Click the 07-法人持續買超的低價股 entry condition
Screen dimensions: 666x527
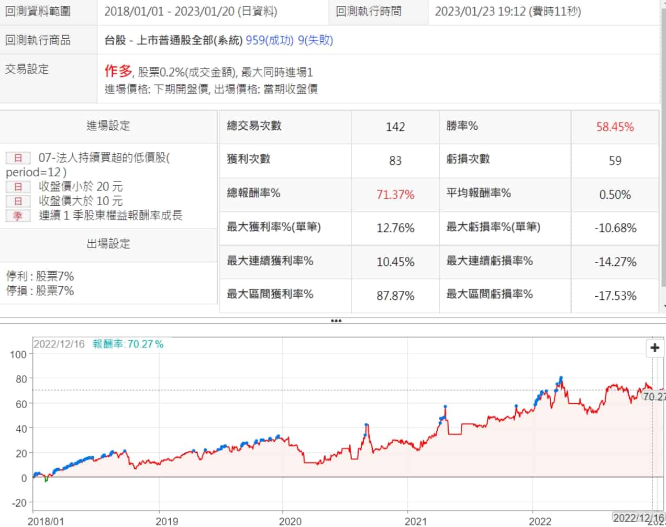[104, 158]
